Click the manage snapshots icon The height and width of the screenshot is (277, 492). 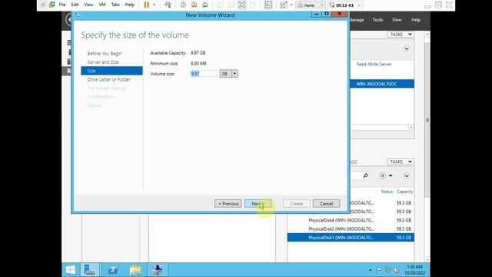click(205, 5)
